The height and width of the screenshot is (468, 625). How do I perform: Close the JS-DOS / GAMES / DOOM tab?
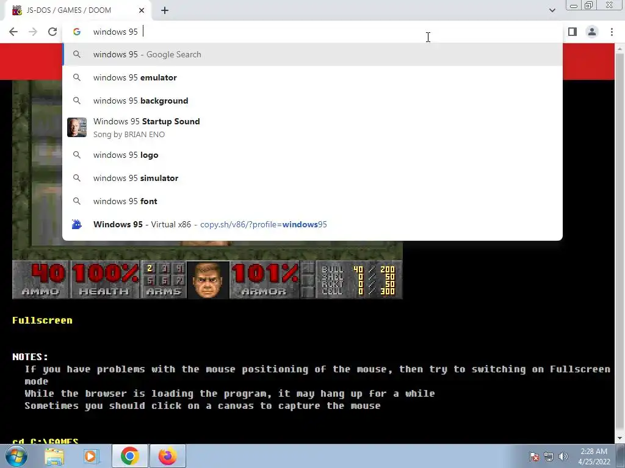(x=142, y=10)
